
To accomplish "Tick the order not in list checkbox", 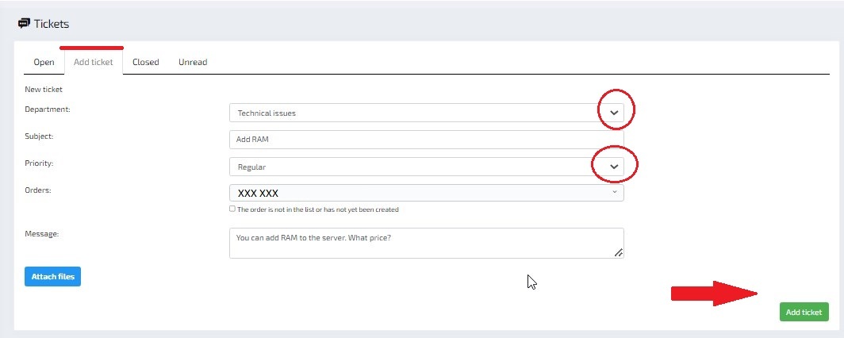I will click(x=232, y=209).
